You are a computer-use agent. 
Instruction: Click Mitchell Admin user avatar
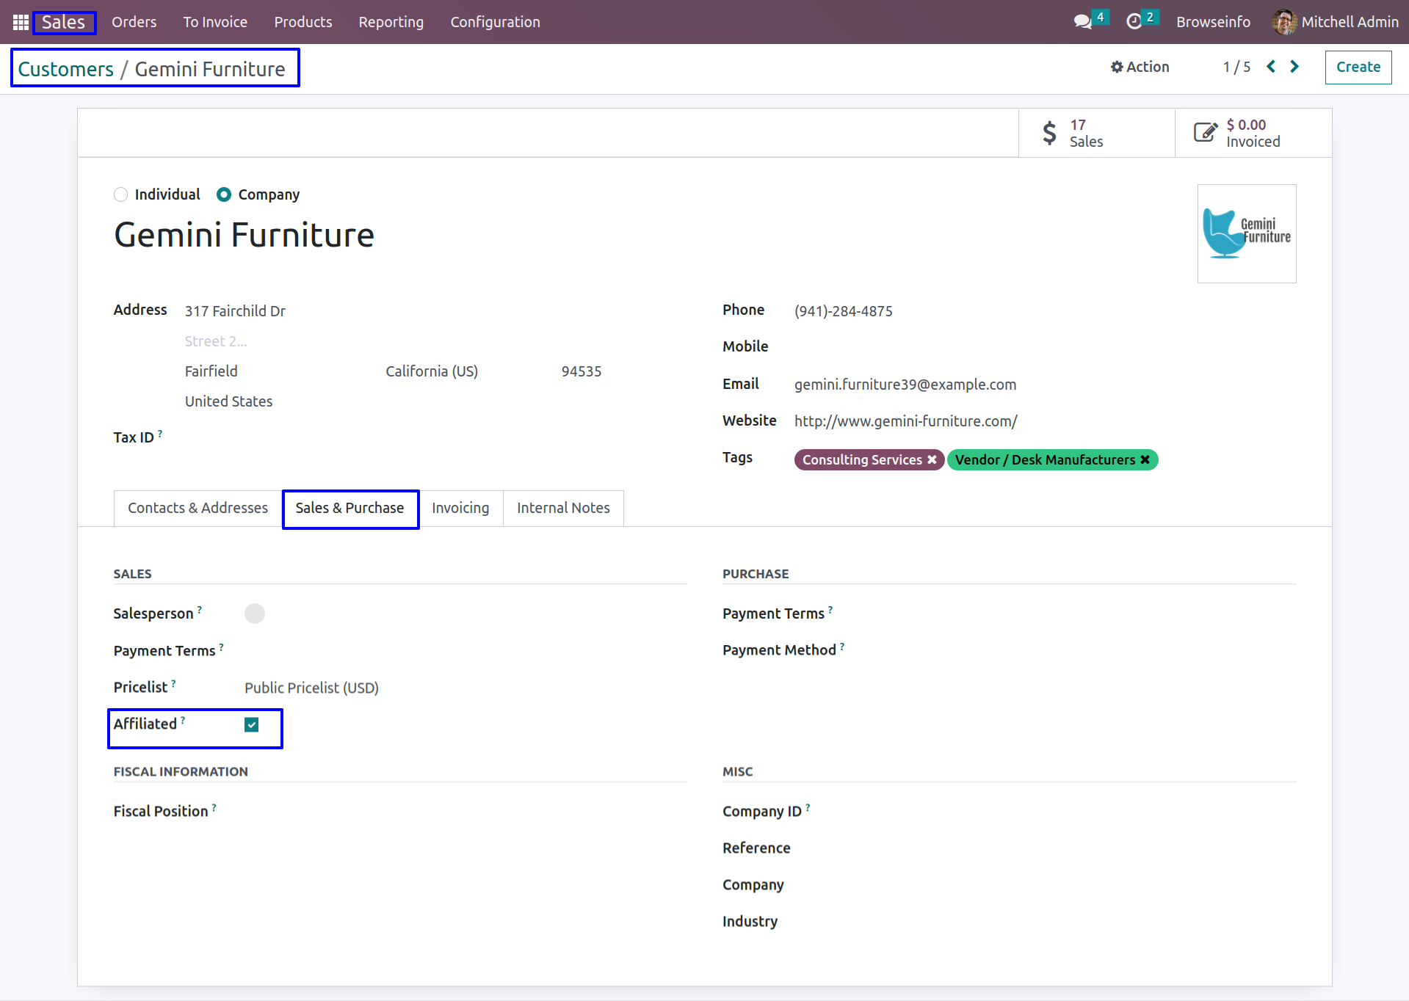click(1284, 22)
